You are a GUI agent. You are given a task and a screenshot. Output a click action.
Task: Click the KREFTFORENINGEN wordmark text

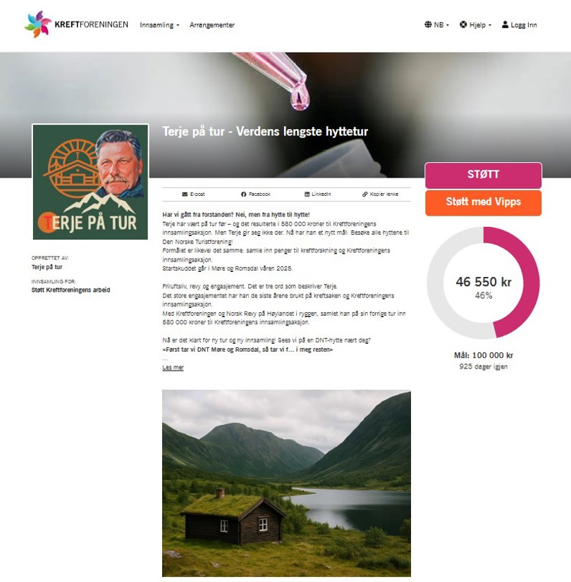92,25
